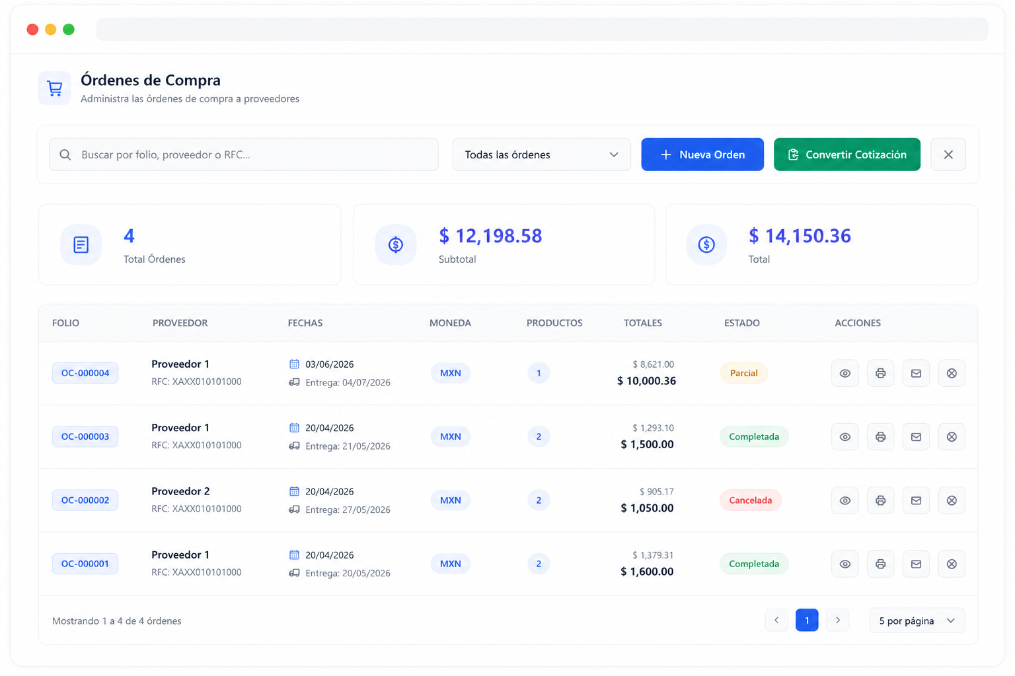Click the $ 14,150.36 total value
Screen dimensions: 1015x676
coord(800,236)
